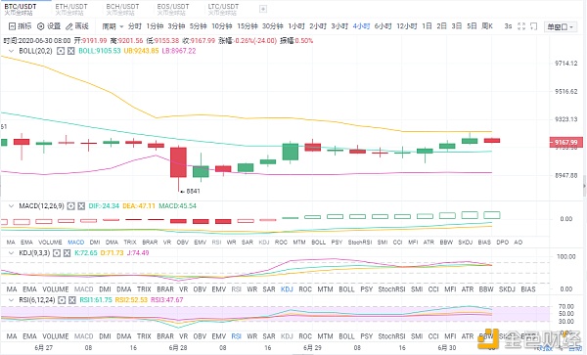
Task: Switch to the EOS/USDT tab
Action: pyautogui.click(x=173, y=9)
